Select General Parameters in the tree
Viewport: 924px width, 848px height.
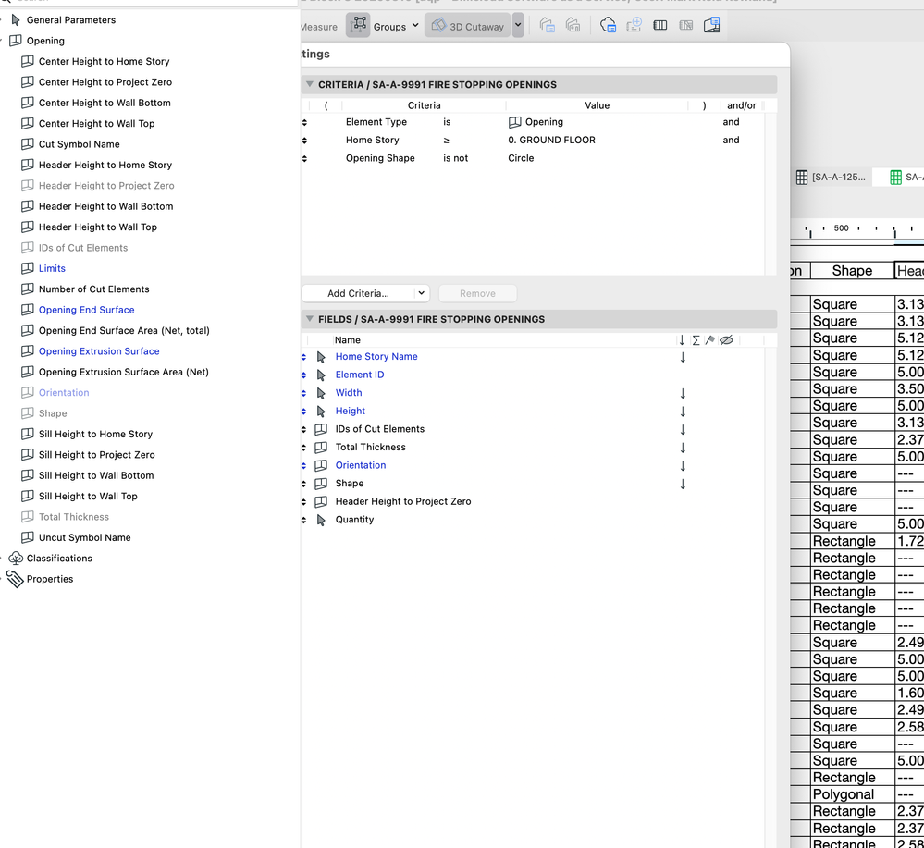(70, 20)
